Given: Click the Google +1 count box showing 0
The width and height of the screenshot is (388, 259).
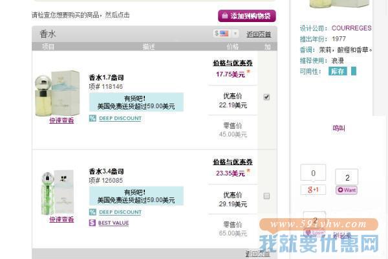Looking at the screenshot, I should pyautogui.click(x=313, y=173).
